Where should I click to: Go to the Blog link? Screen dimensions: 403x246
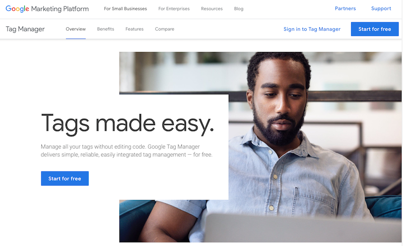pos(239,9)
